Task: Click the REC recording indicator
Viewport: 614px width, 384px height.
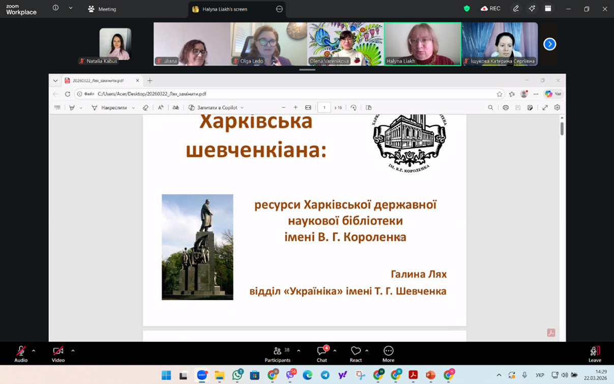Action: tap(490, 9)
